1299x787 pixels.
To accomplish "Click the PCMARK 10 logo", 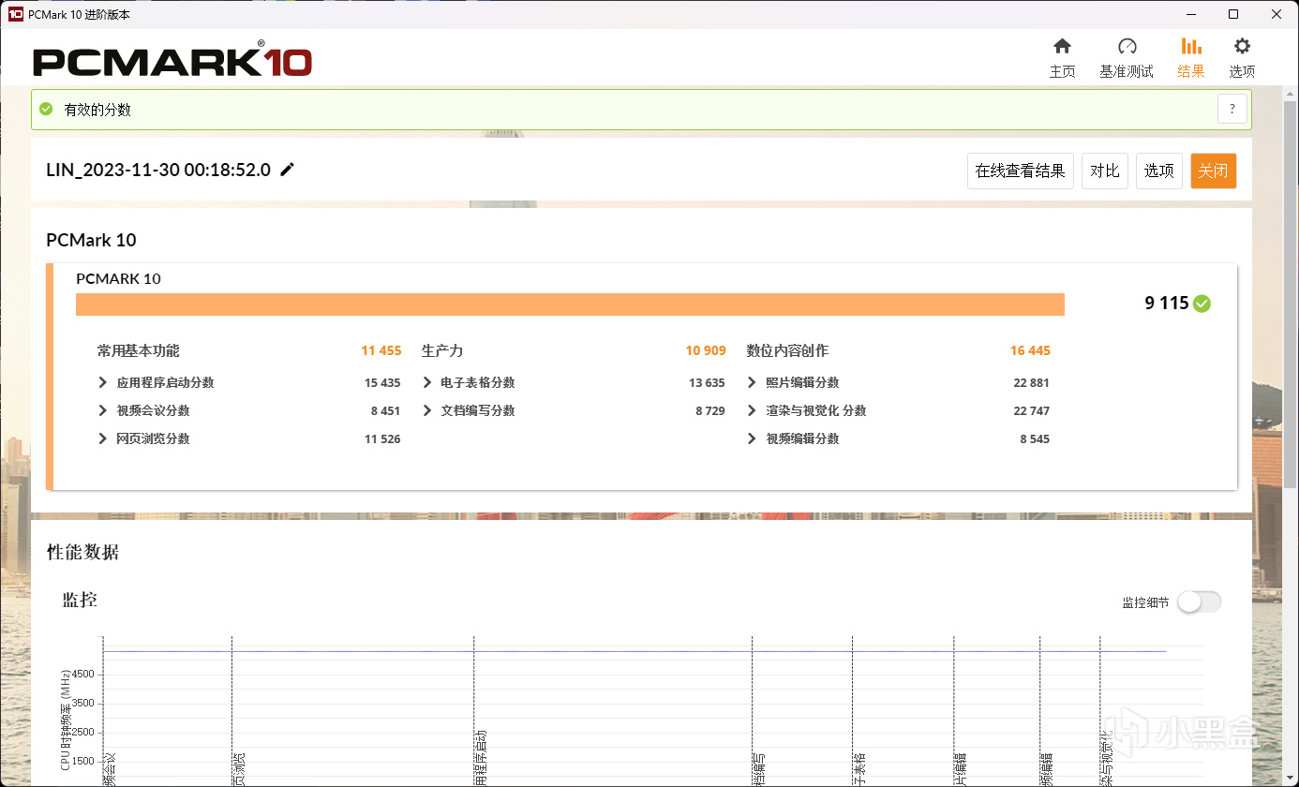I will point(172,61).
